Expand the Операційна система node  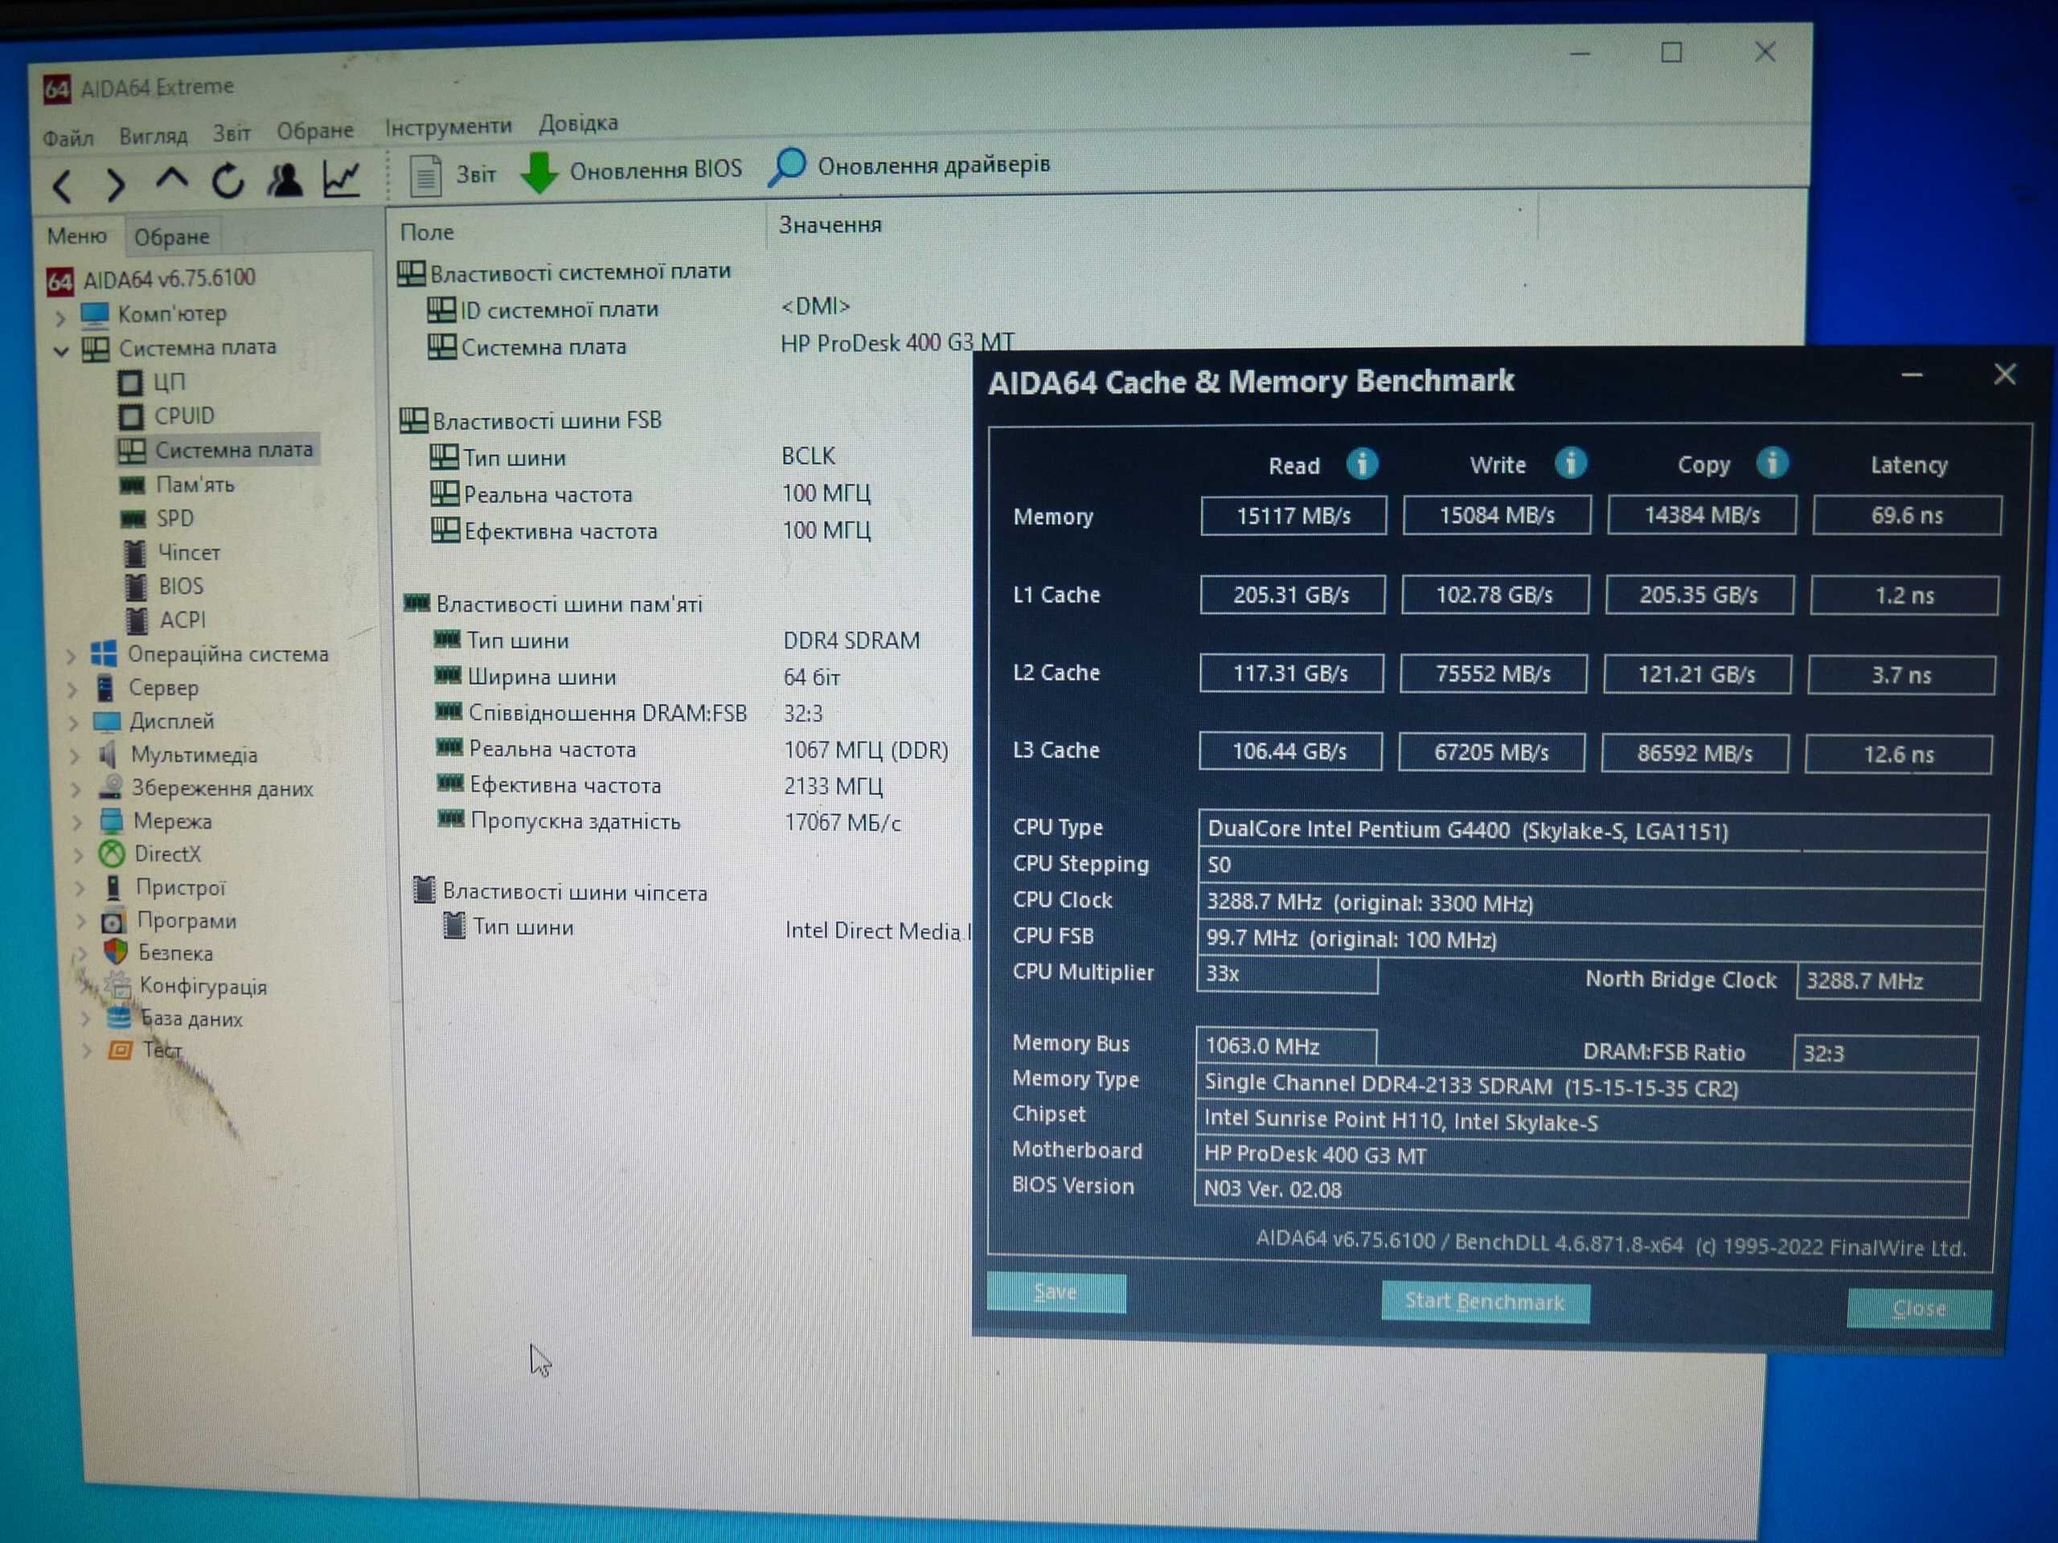click(72, 656)
